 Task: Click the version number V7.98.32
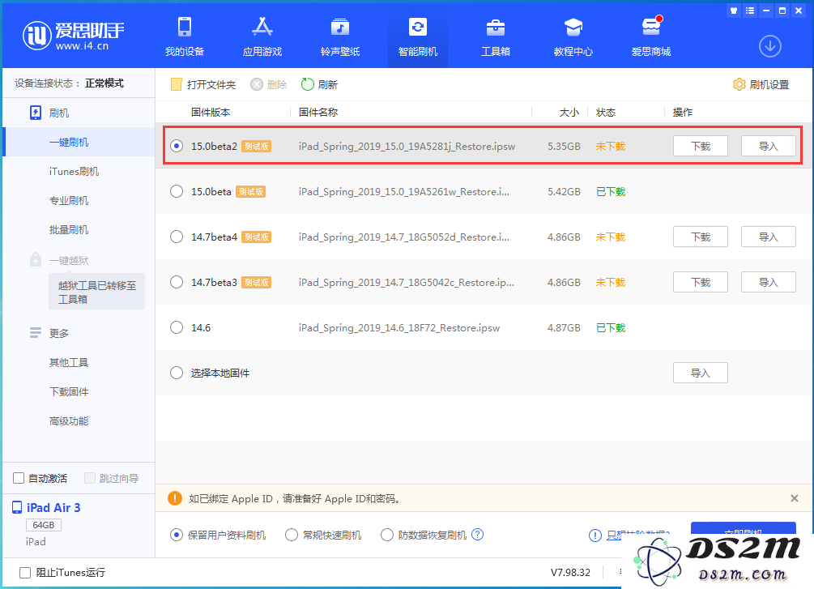(x=570, y=572)
